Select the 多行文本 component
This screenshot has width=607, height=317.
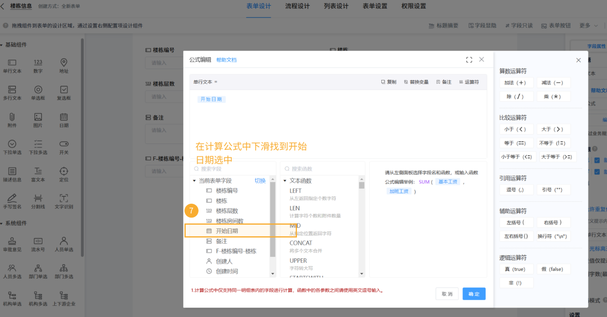[x=12, y=93]
